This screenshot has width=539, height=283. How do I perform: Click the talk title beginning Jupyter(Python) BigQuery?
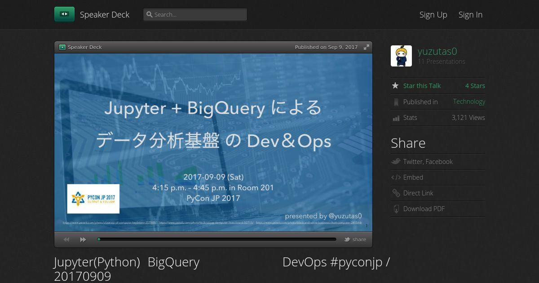(222, 269)
